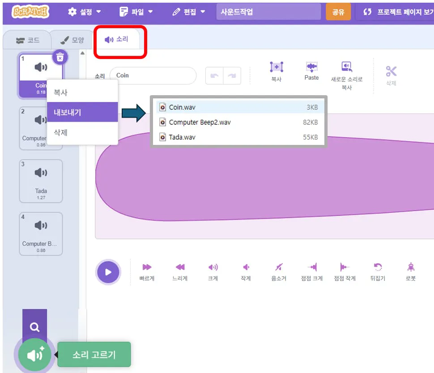The height and width of the screenshot is (373, 434).
Task: Apply the 로봇 (robot) voice effect
Action: coord(410,271)
